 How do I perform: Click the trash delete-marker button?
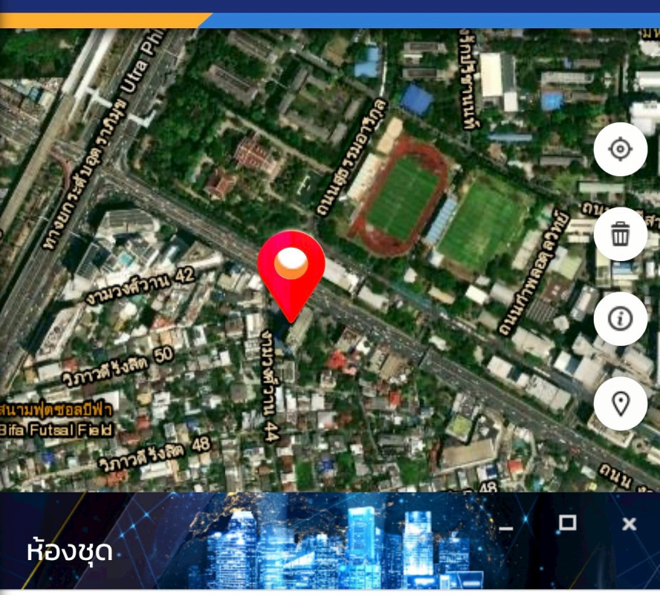tap(620, 234)
